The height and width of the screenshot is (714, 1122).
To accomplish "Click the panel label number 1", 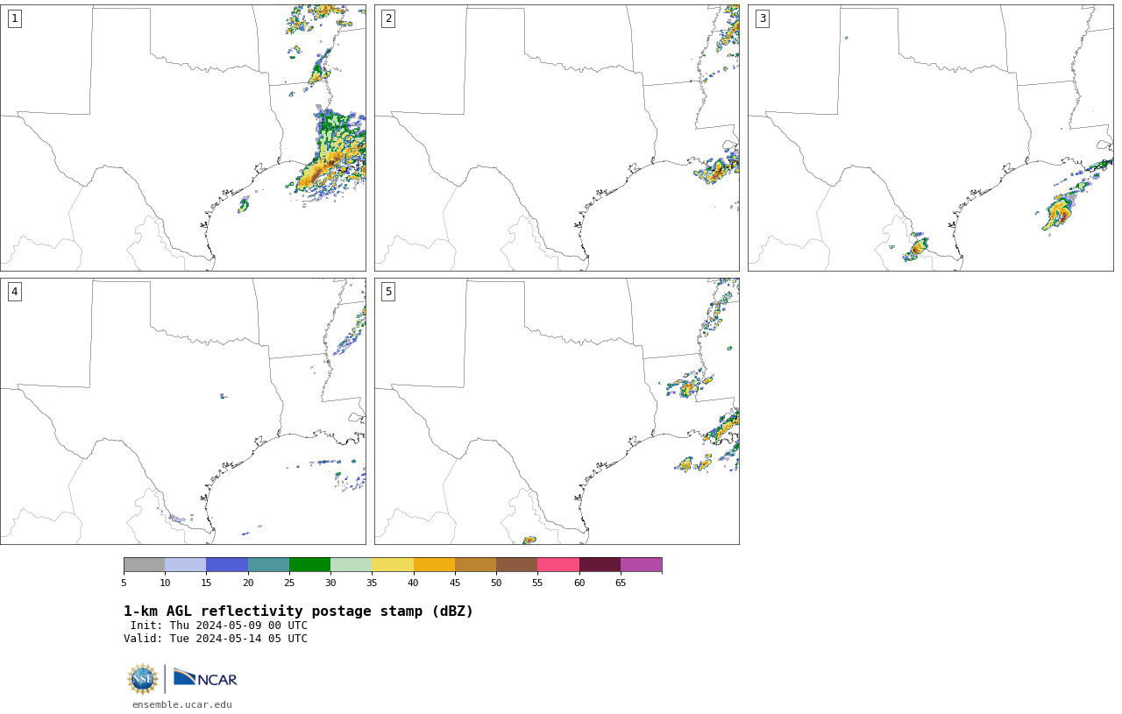I will coord(14,18).
